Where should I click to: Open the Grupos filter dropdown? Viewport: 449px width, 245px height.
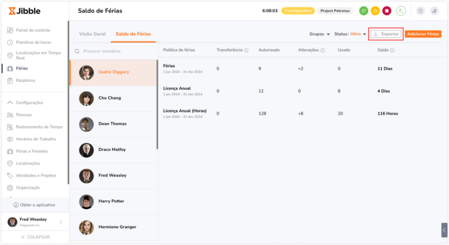319,34
